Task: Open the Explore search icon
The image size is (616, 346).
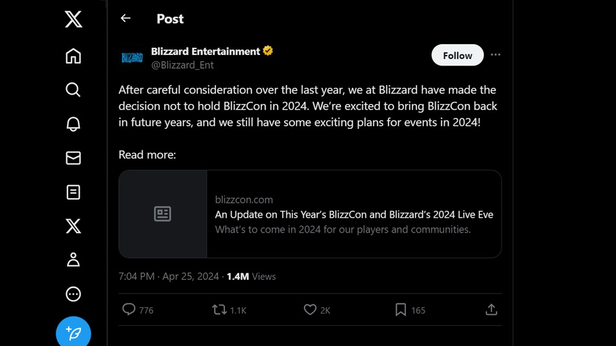Action: (x=73, y=89)
